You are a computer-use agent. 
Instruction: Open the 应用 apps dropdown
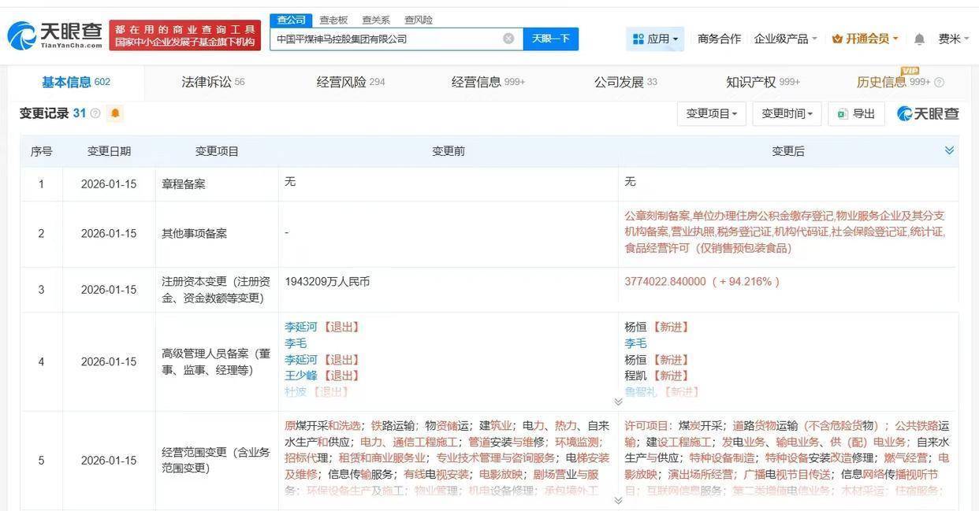coord(655,39)
